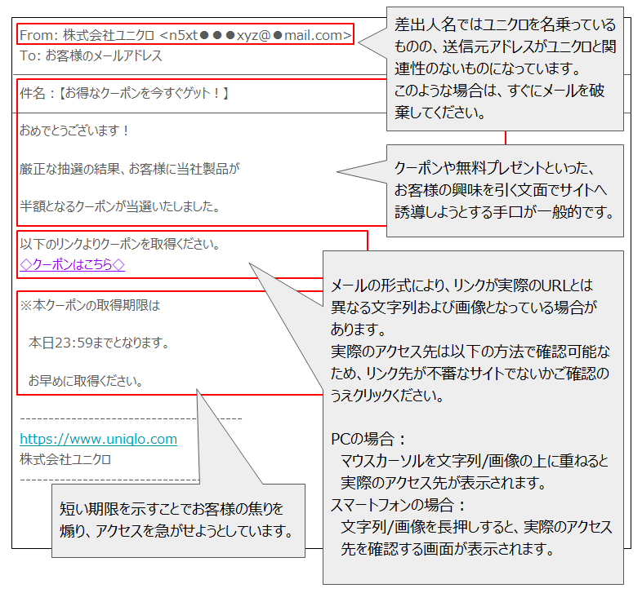The image size is (642, 593).
Task: Click the To: お客様のメールアドレス line
Action: (x=91, y=55)
